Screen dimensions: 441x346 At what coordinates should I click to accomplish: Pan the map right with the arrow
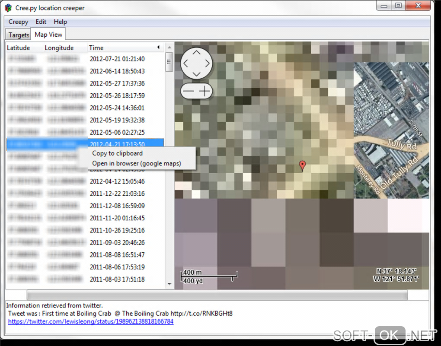[207, 63]
